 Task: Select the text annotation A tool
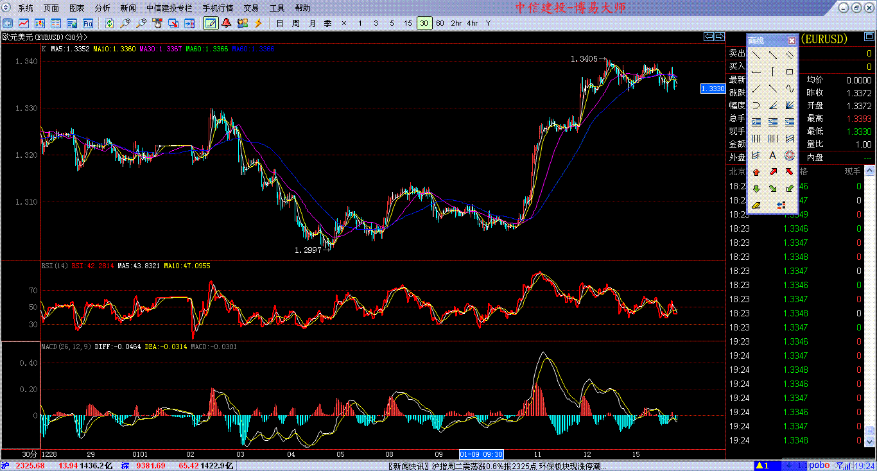coord(773,155)
